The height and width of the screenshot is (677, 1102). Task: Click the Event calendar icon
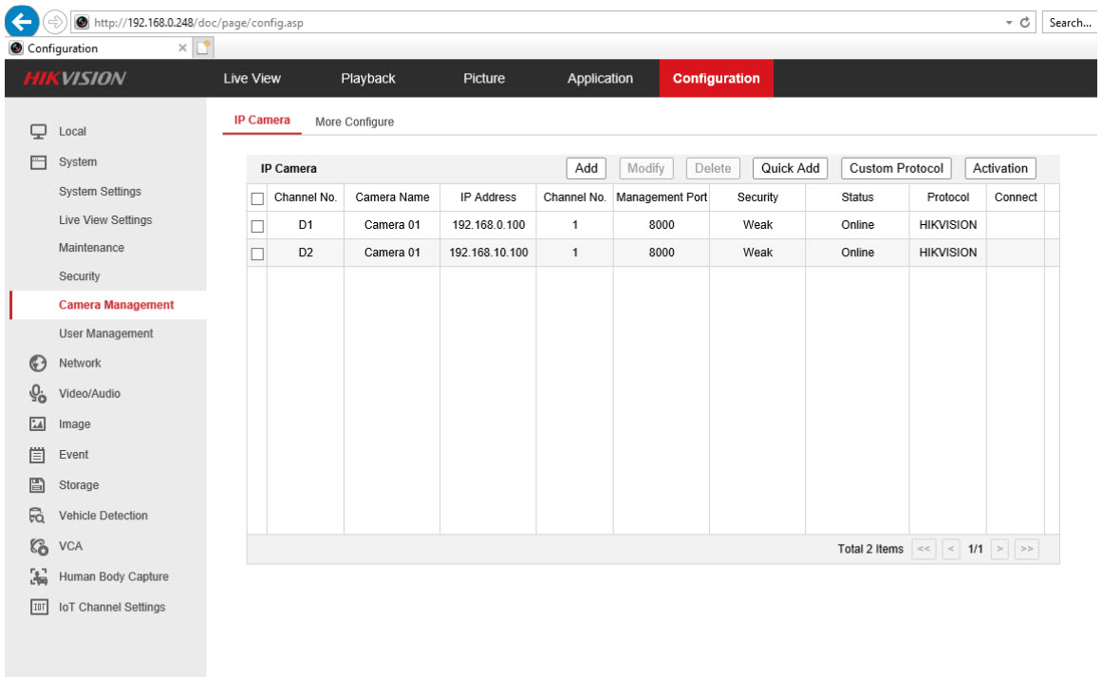(x=39, y=455)
